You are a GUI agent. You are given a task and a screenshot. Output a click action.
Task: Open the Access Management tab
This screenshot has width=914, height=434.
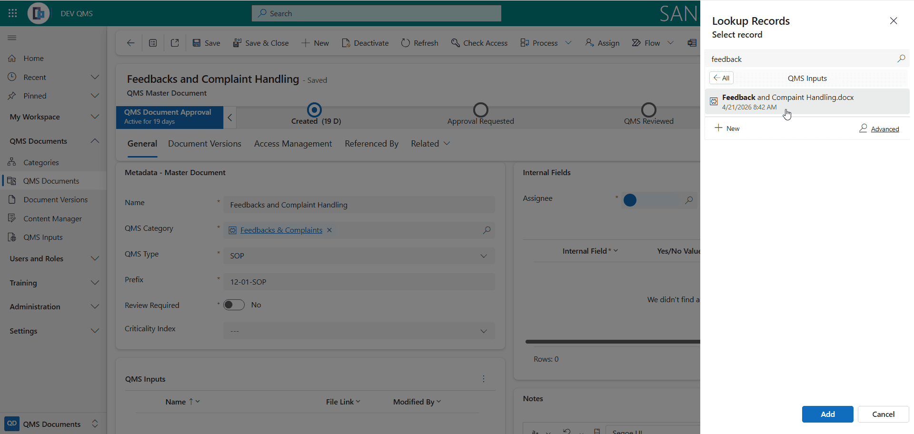[293, 144]
